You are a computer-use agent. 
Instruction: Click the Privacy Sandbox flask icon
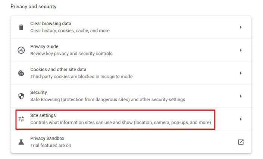pos(21,142)
